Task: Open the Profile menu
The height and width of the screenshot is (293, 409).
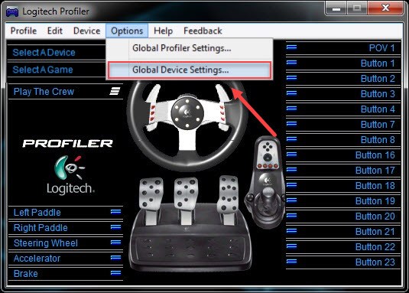Action: click(x=24, y=31)
